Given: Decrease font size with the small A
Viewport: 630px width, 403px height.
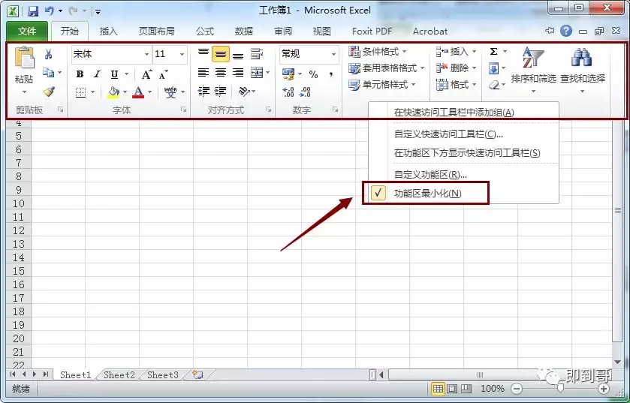Looking at the screenshot, I should [x=163, y=74].
